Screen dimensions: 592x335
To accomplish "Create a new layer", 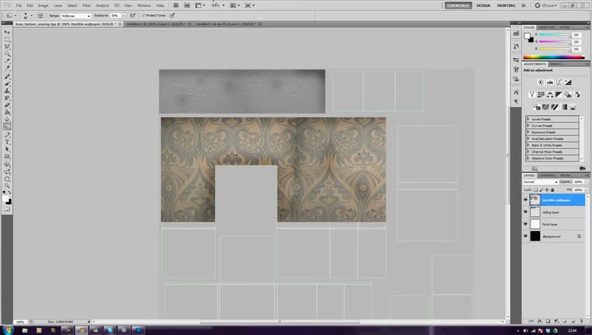I will pyautogui.click(x=572, y=321).
